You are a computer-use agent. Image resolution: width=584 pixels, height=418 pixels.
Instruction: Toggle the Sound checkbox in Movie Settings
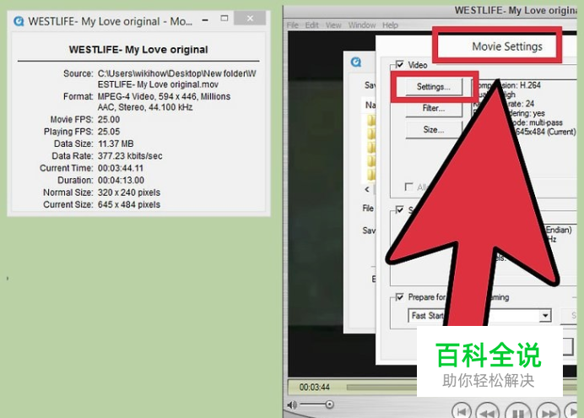(400, 209)
